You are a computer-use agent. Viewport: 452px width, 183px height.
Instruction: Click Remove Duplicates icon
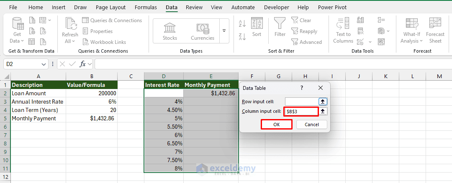[360, 31]
